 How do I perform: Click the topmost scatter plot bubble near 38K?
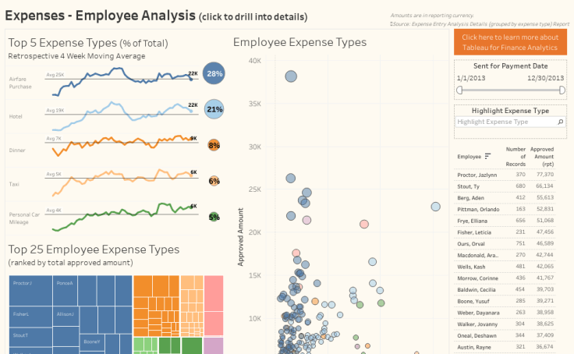coord(291,76)
